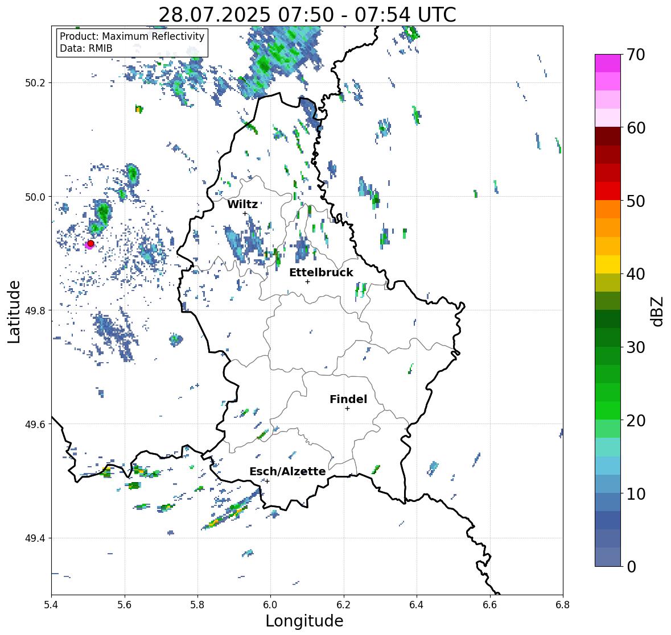Viewport: 671px width, 635px height.
Task: Click the 40 value on the colorbar
Action: (636, 274)
